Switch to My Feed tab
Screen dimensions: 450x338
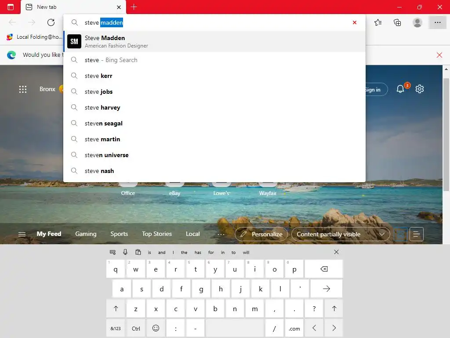pyautogui.click(x=49, y=234)
